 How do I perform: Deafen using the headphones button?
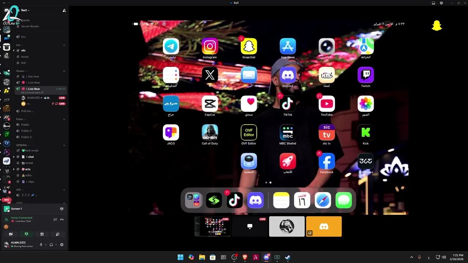pos(51,245)
